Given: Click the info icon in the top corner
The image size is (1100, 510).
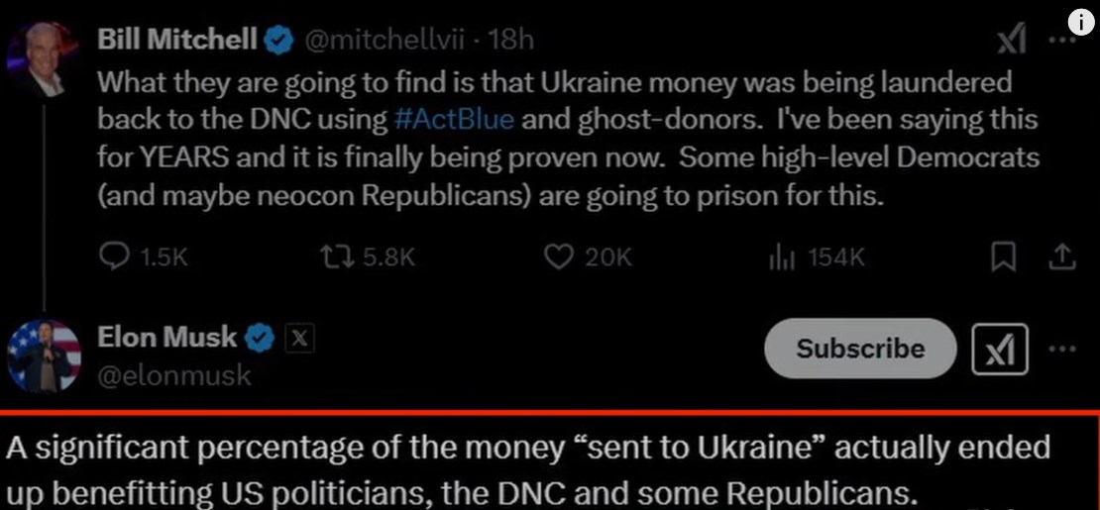Looking at the screenshot, I should tap(1082, 23).
